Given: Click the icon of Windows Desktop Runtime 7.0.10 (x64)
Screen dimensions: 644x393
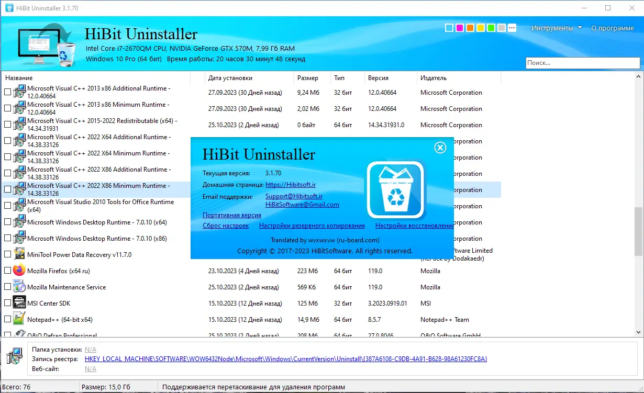Looking at the screenshot, I should (x=19, y=222).
